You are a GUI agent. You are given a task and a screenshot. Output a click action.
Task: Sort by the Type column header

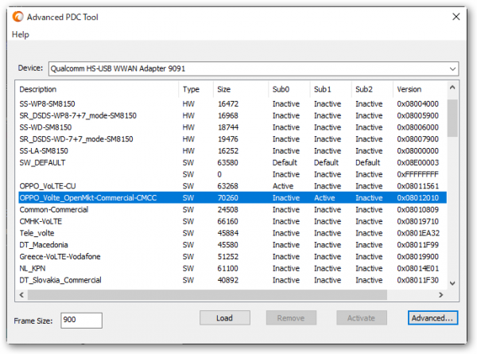point(196,89)
